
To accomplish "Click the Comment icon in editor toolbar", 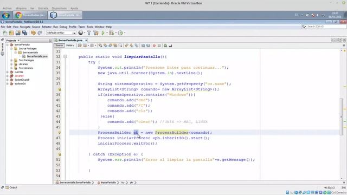I will pos(165,45).
